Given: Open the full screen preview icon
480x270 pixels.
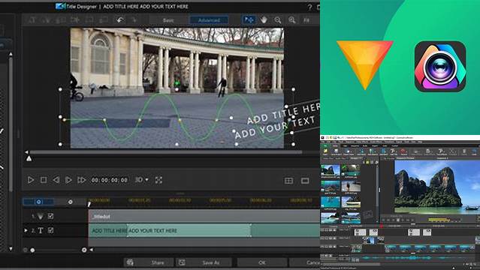Looking at the screenshot, I should point(158,180).
